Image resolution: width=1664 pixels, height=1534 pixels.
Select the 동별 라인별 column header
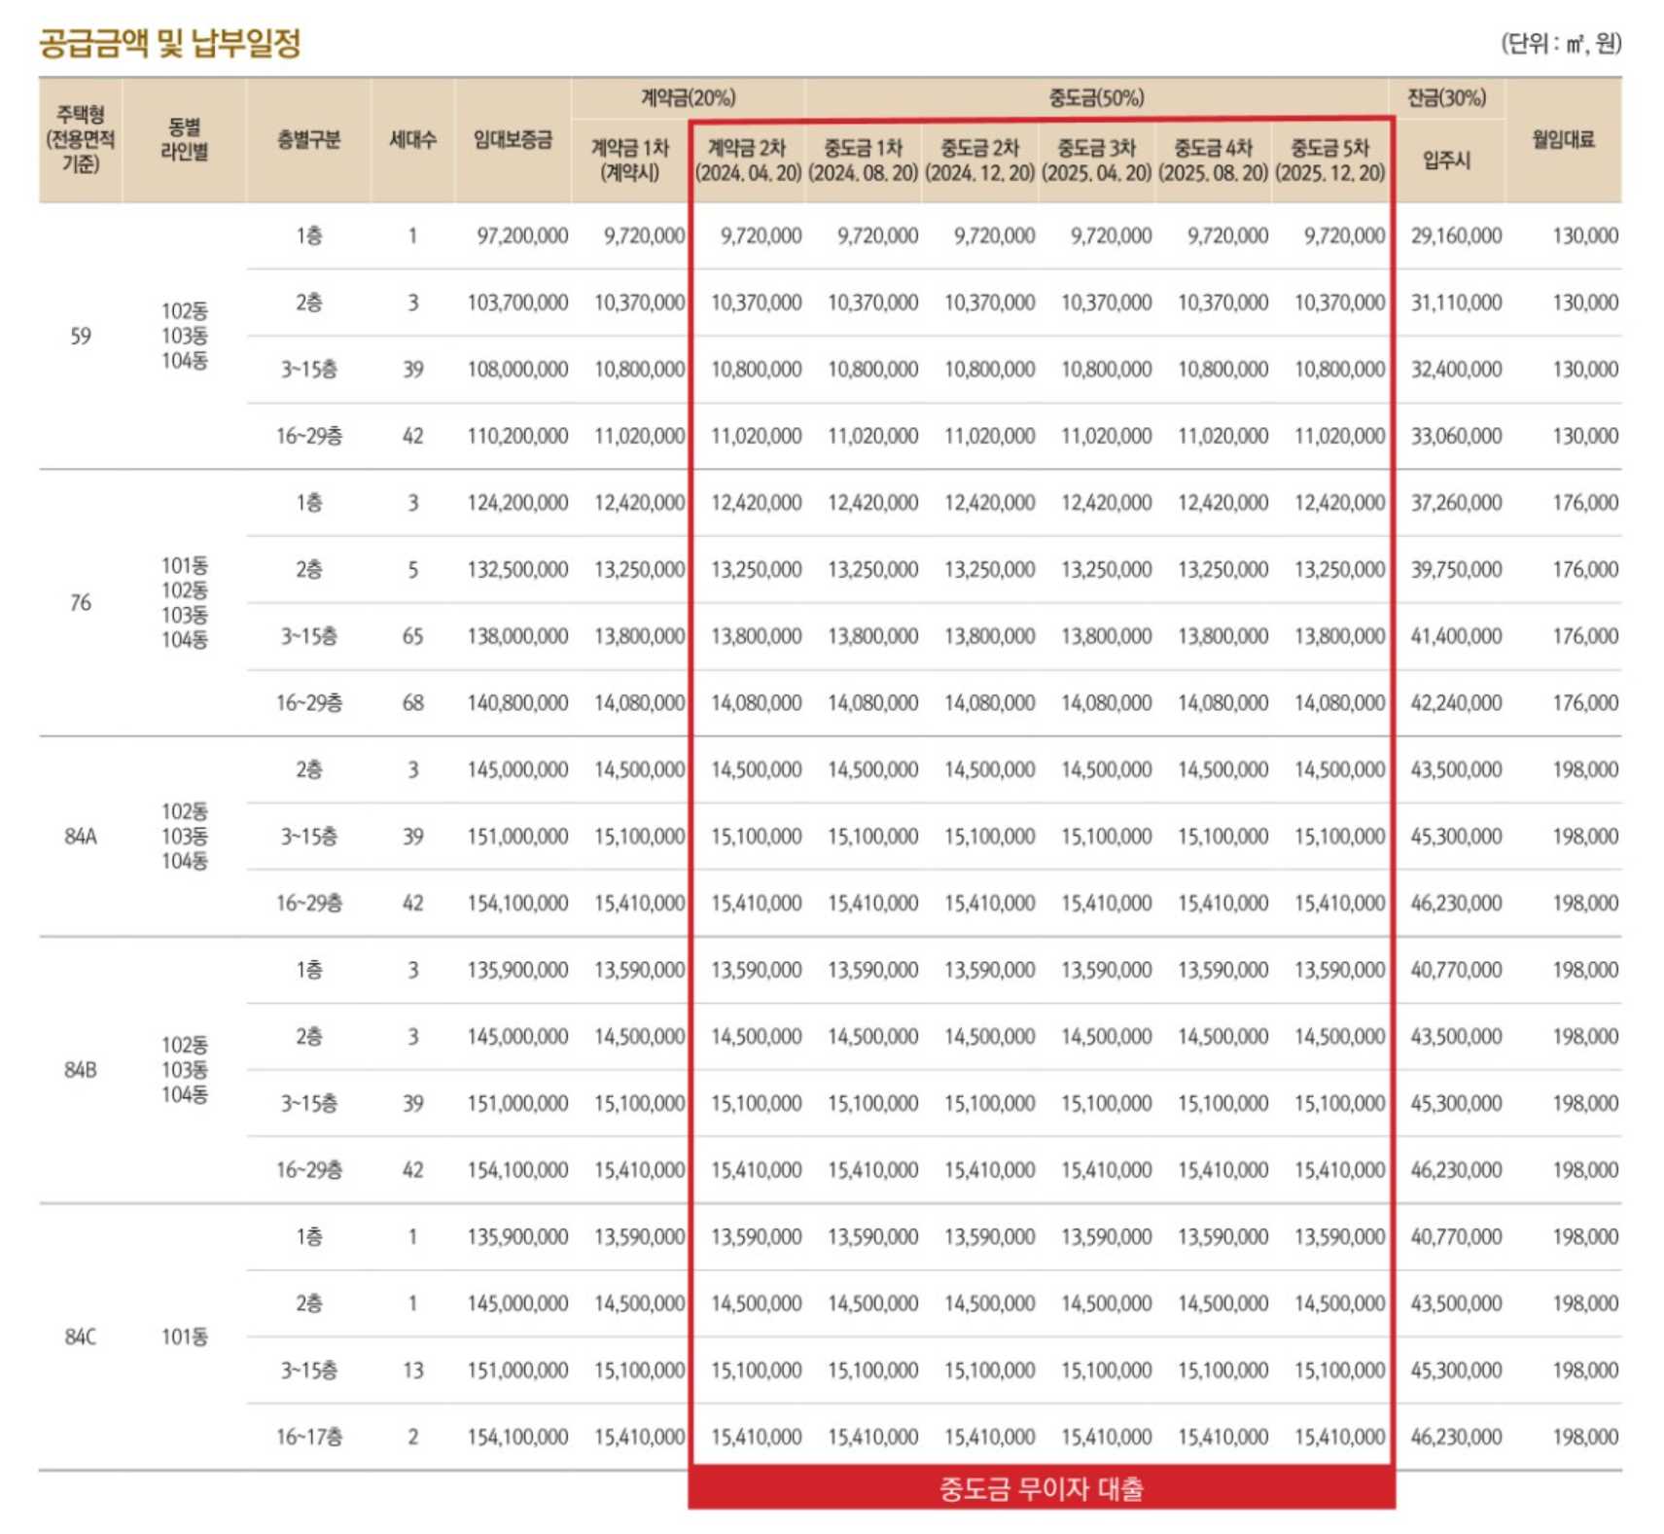[x=184, y=140]
